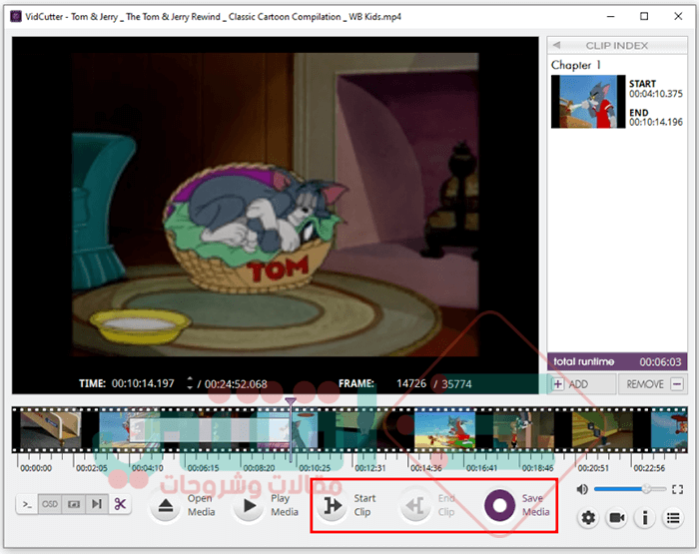Screen dimensions: 699x554
Task: Click the timeline at the 00:16:41 tick
Action: [x=464, y=458]
